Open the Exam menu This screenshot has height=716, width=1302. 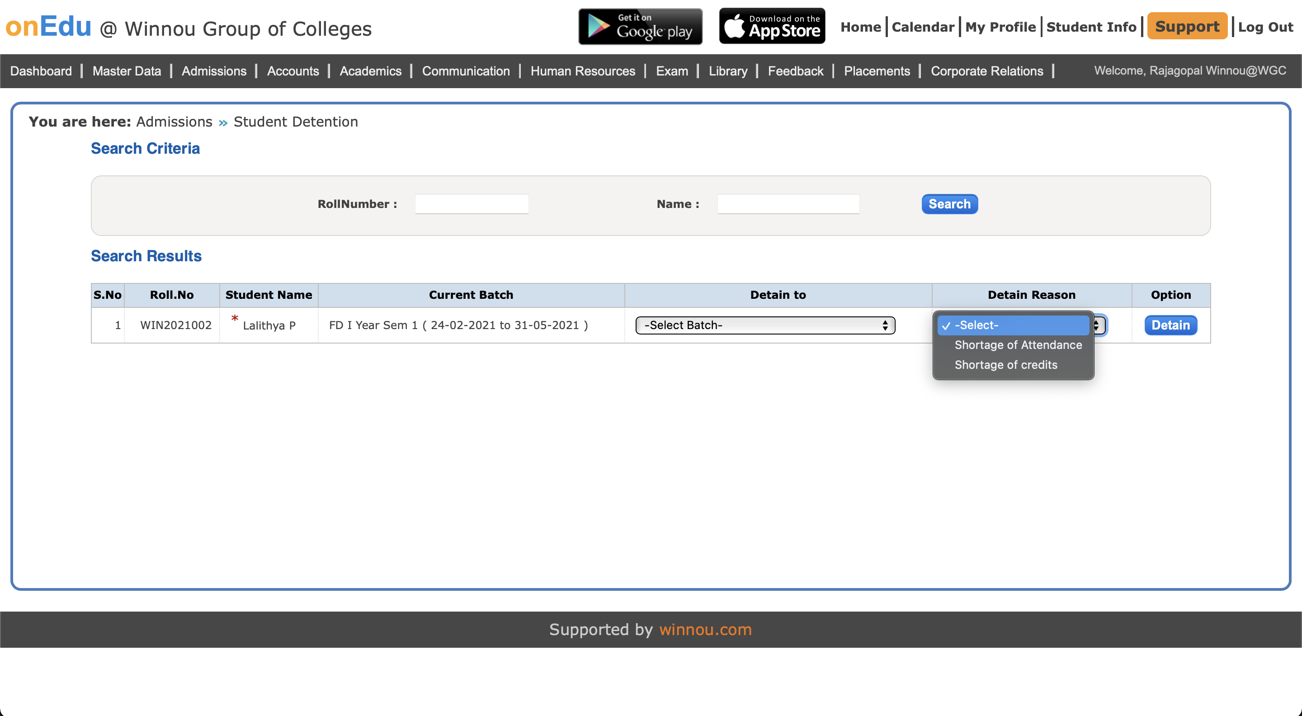(x=671, y=71)
